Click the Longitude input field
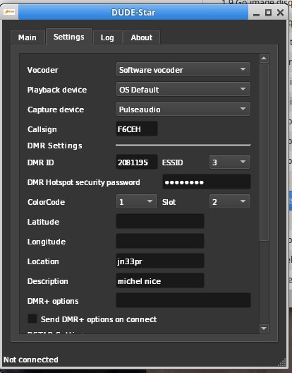 [160, 241]
